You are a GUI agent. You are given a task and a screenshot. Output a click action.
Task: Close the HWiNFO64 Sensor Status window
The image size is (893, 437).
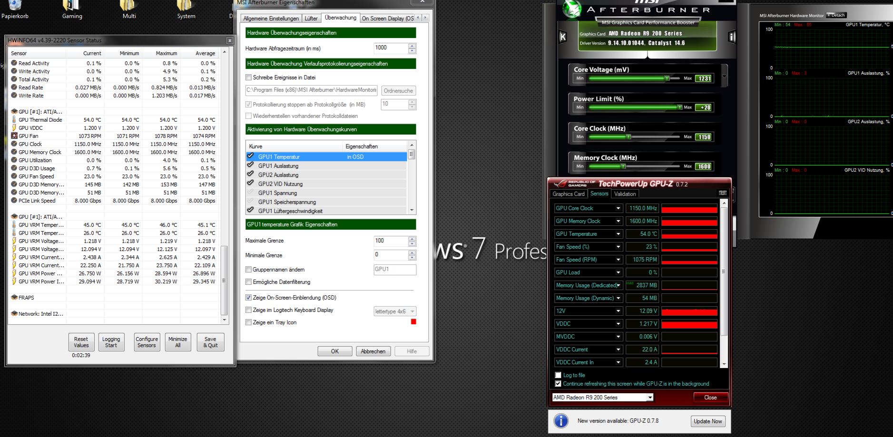tap(230, 40)
